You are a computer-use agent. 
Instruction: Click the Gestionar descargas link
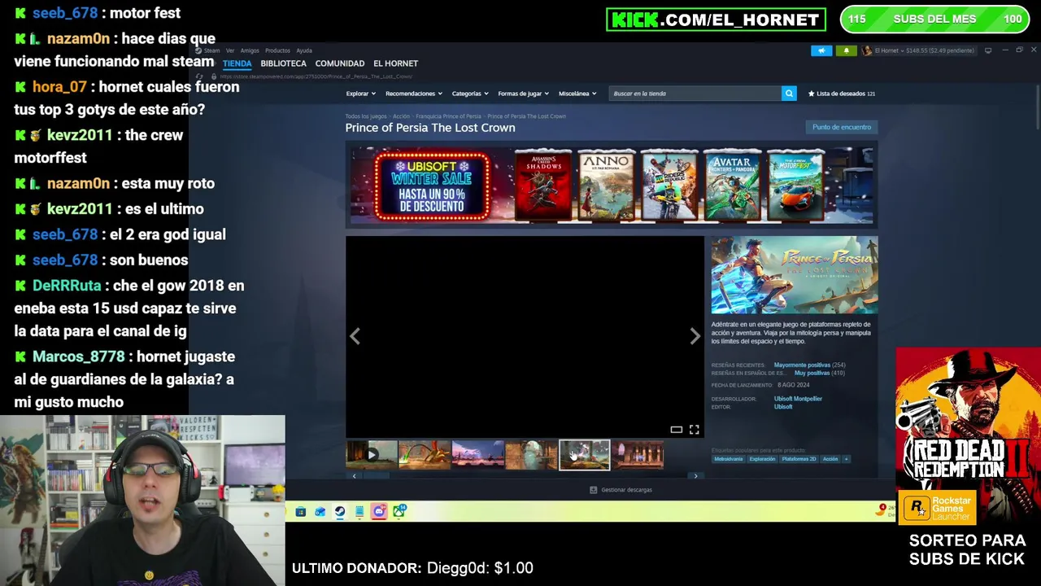tap(626, 490)
